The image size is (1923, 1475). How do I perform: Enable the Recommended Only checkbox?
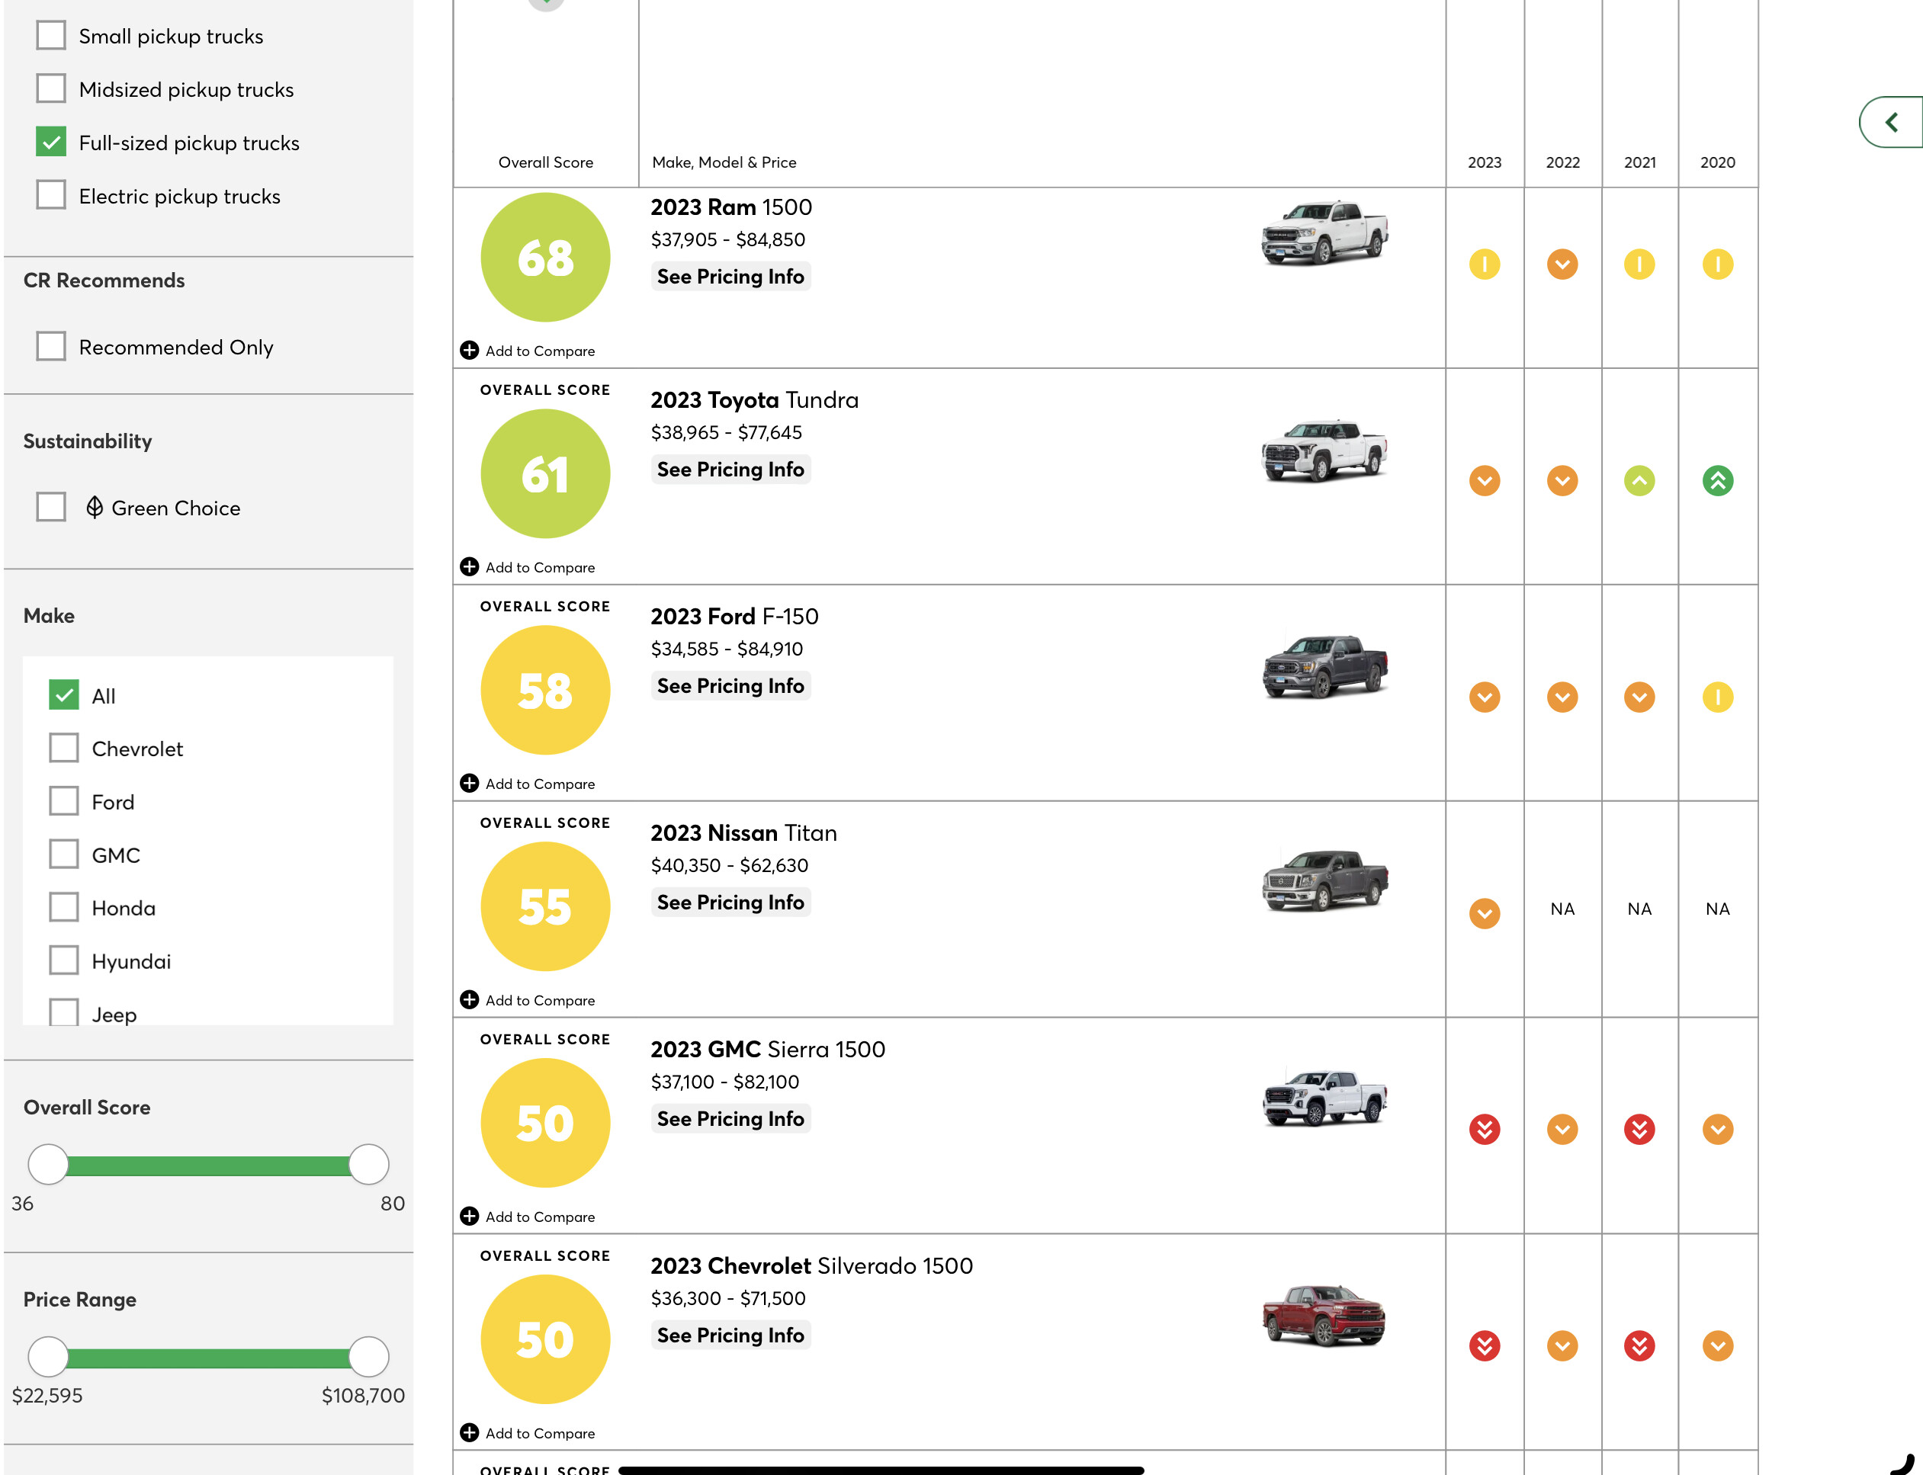[x=51, y=346]
